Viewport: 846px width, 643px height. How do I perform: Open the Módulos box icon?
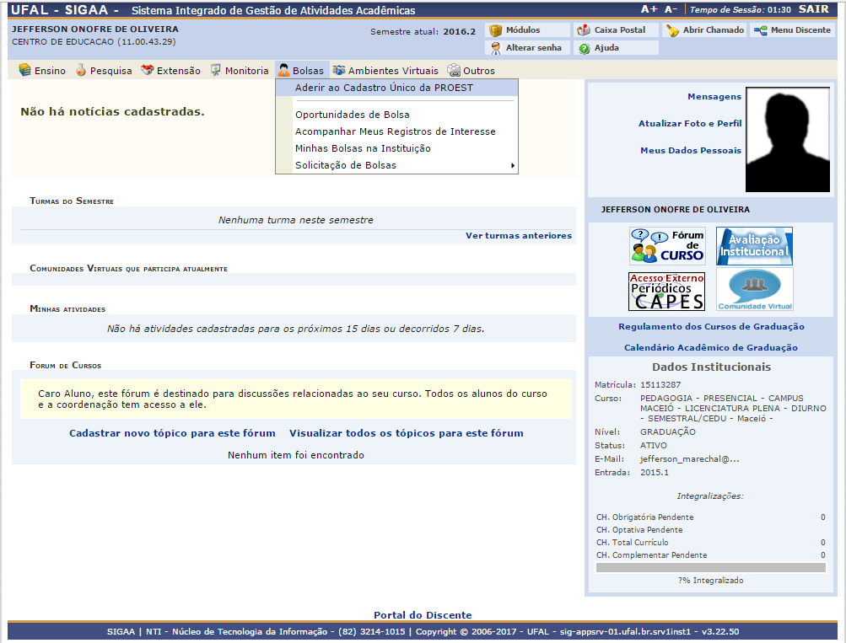[496, 30]
